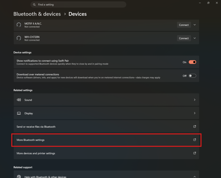
Task: Click the Related settings heading
Action: [x=23, y=90]
